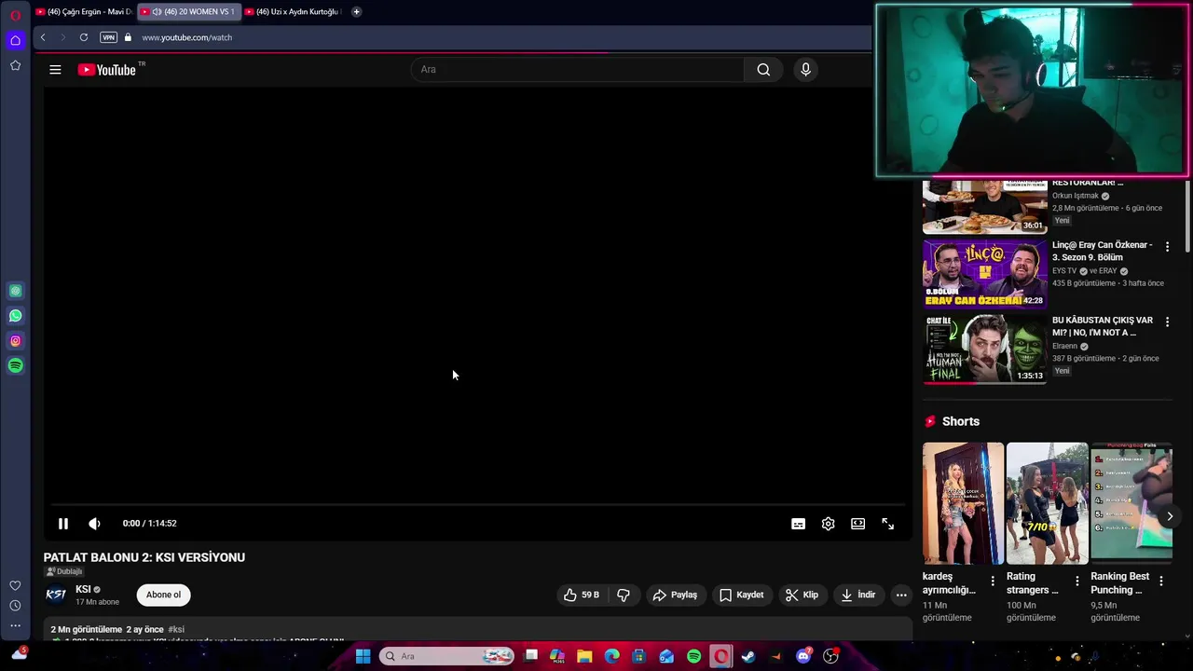
Task: Open options for Linç@ Eray Can Özkenar video
Action: pyautogui.click(x=1167, y=247)
